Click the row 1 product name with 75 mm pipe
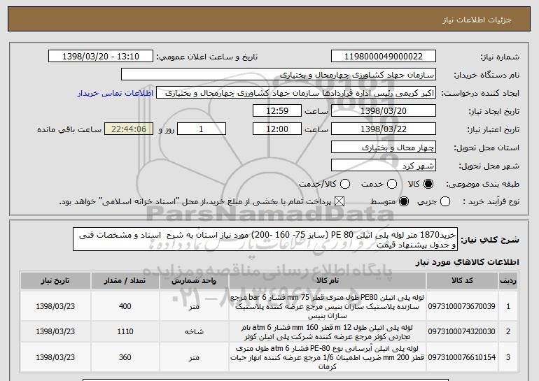The image size is (539, 381). pyautogui.click(x=328, y=306)
